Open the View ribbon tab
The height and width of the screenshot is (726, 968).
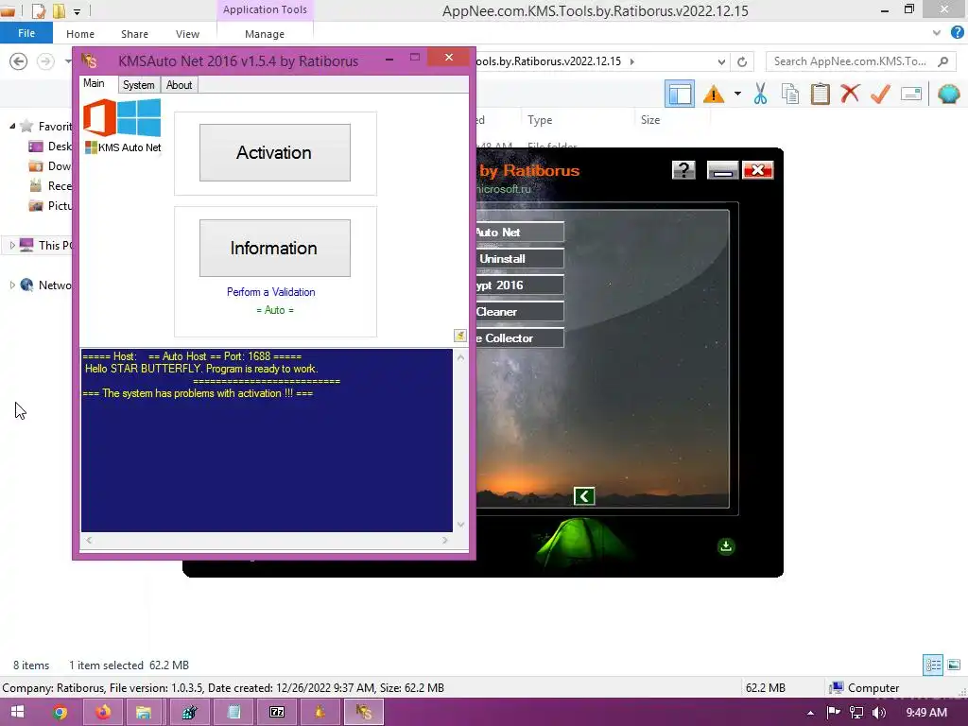188,34
